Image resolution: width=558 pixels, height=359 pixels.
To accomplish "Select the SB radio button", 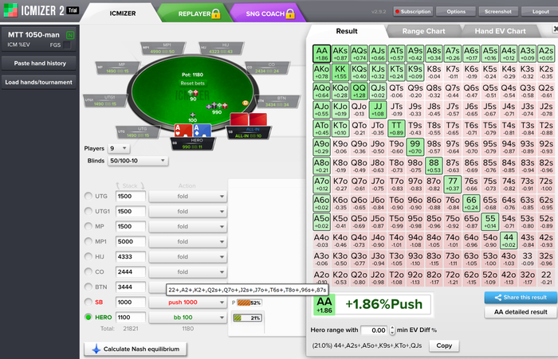I will point(88,302).
